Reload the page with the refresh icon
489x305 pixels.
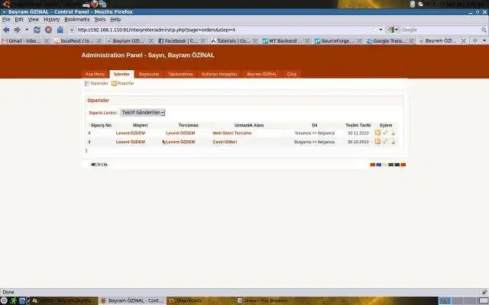37,30
